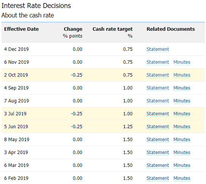Open the 5 Jun 2019 Statement link

click(x=158, y=127)
